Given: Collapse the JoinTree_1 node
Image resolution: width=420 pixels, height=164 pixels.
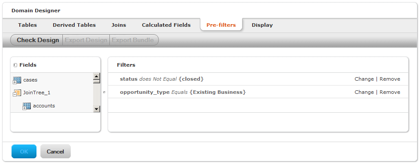Looking at the screenshot, I should [14, 95].
